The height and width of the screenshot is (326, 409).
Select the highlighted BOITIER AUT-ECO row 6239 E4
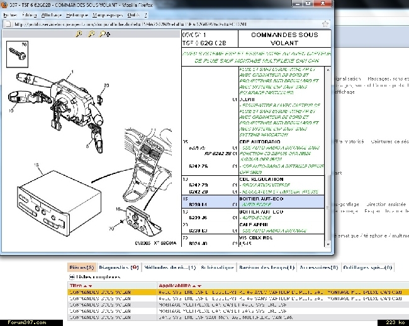click(253, 202)
